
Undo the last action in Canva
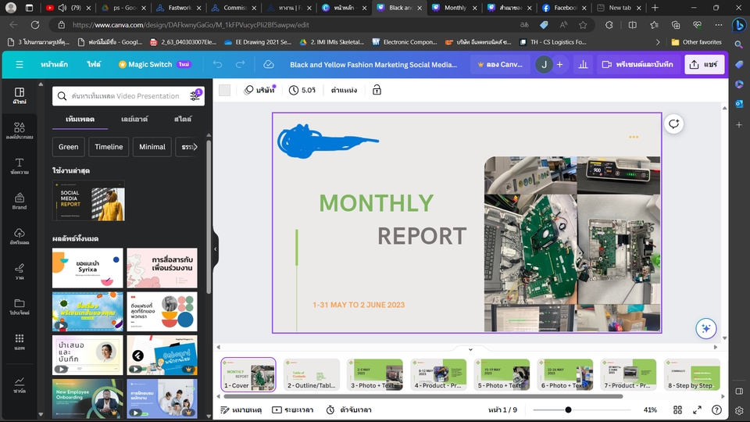click(218, 64)
